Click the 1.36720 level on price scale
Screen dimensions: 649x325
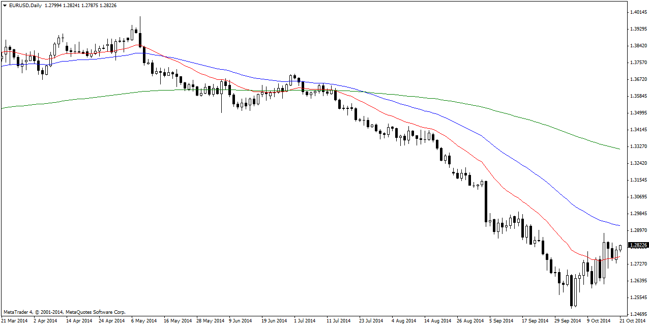tap(638, 79)
